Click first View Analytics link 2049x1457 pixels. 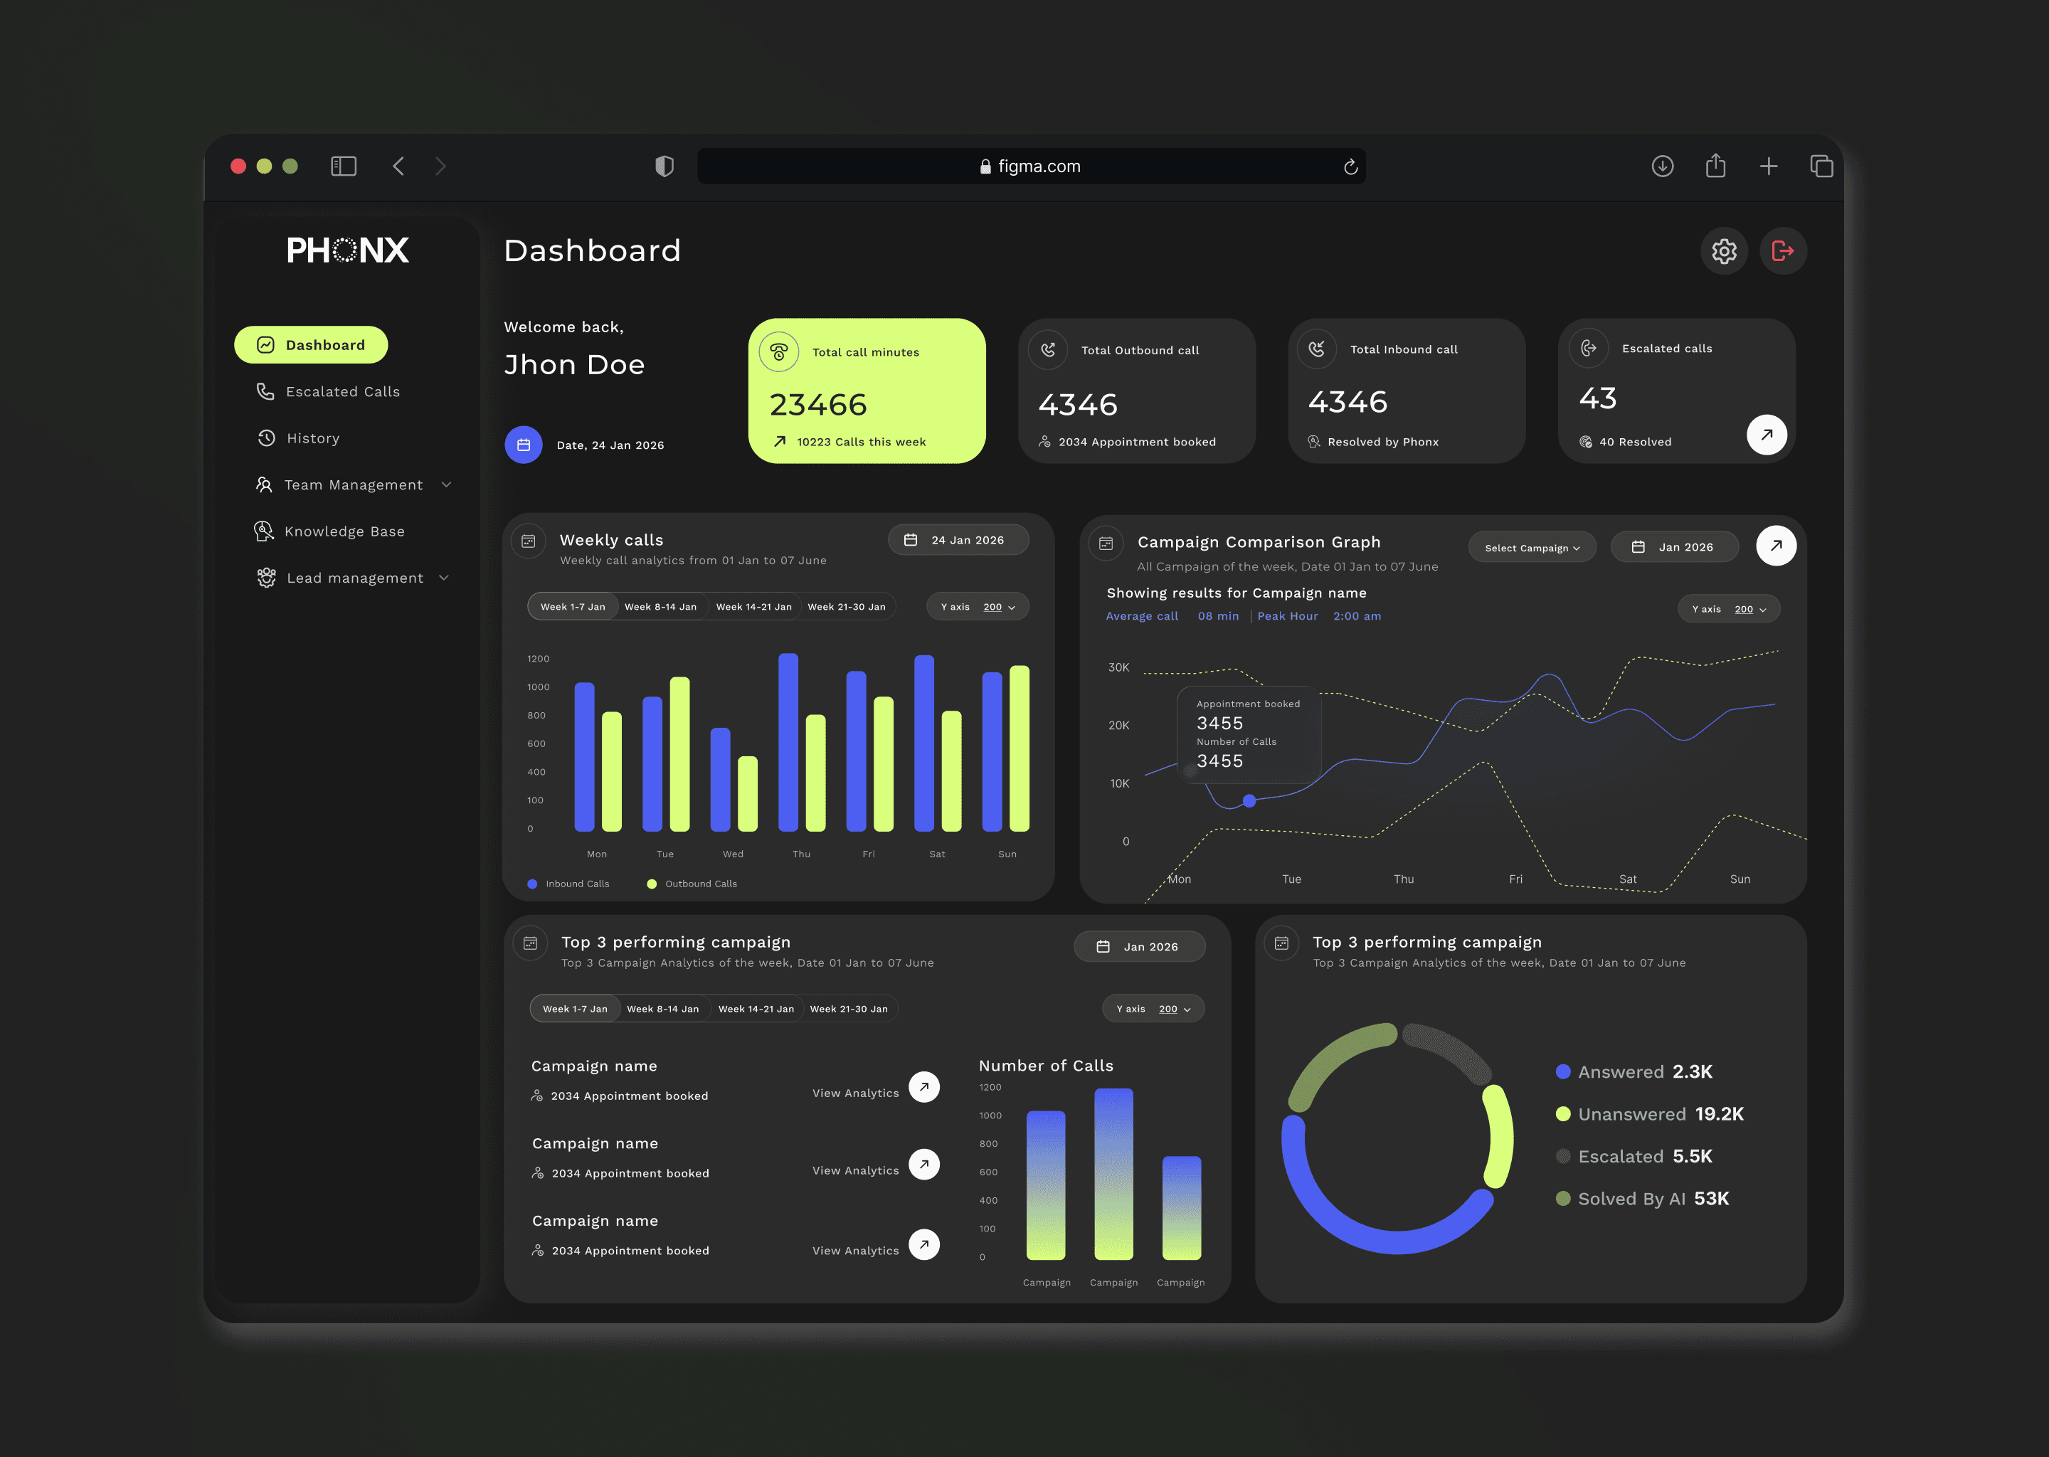[x=855, y=1093]
